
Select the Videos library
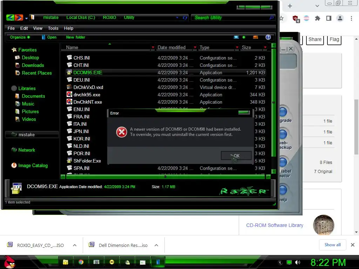click(25, 119)
